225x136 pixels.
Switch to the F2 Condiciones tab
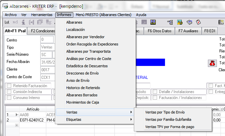coord(42,31)
